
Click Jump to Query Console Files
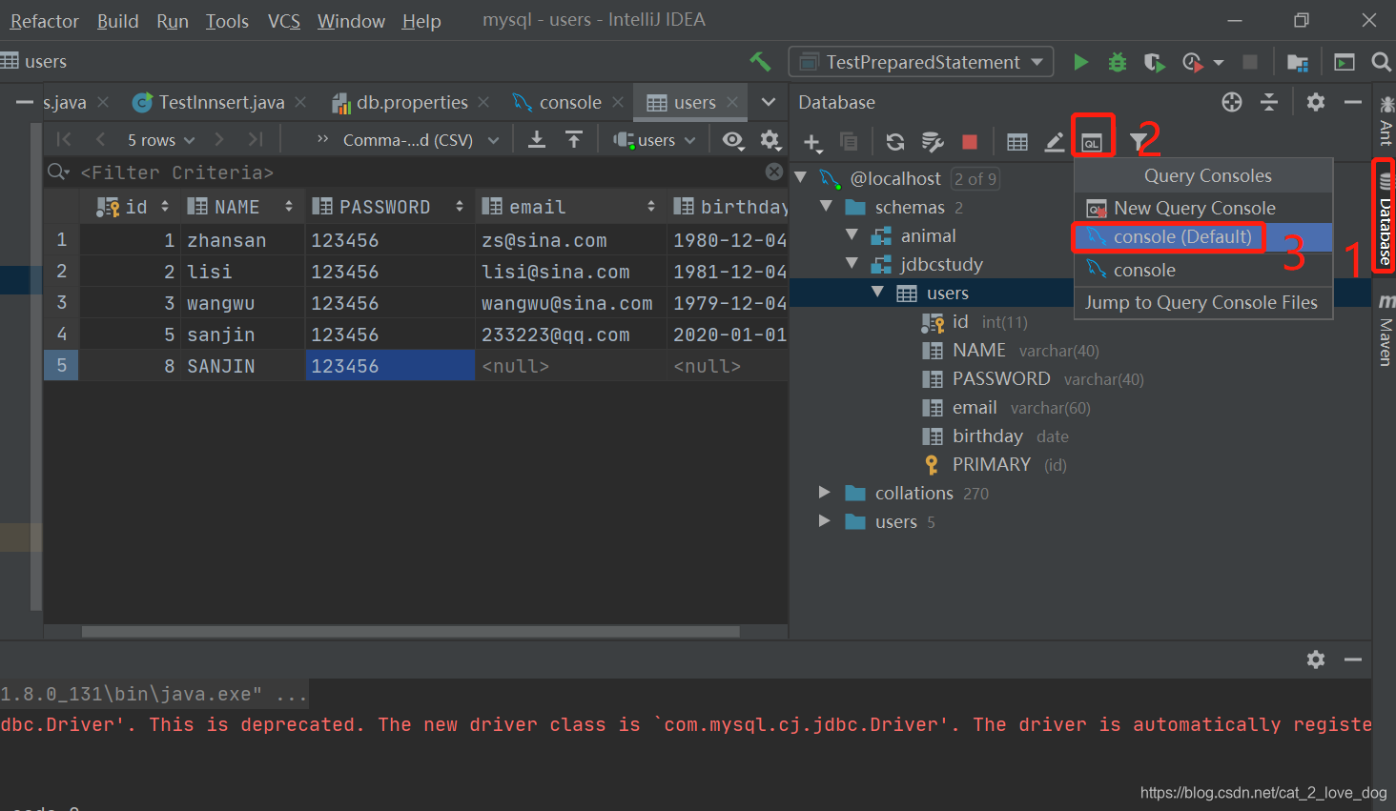(x=1203, y=302)
